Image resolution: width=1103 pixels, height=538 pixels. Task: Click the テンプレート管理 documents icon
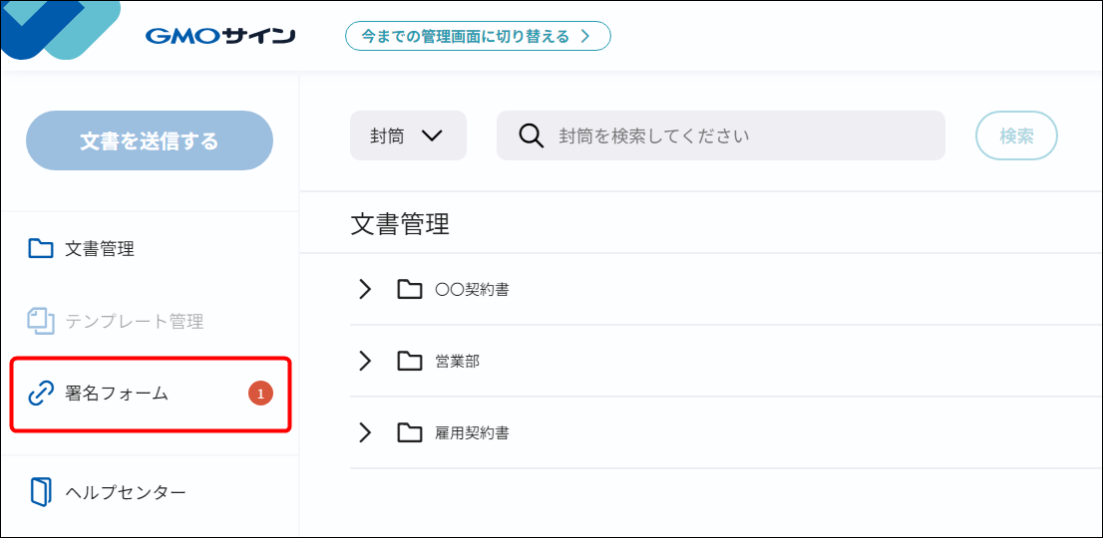pyautogui.click(x=41, y=321)
